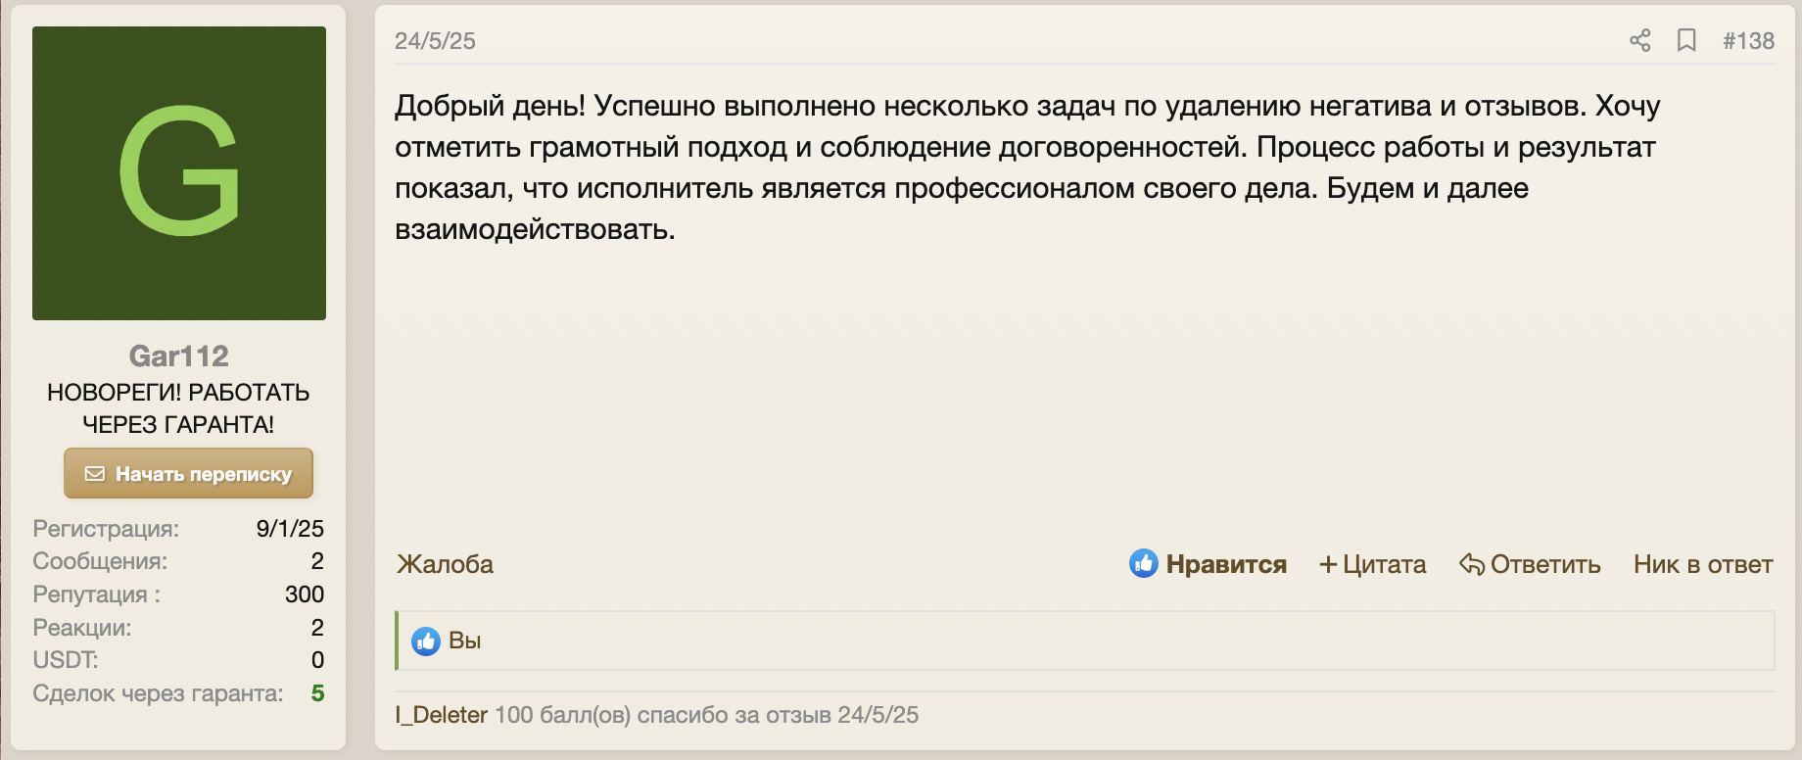Open the #138 post permalink
The height and width of the screenshot is (760, 1802).
pos(1748,40)
